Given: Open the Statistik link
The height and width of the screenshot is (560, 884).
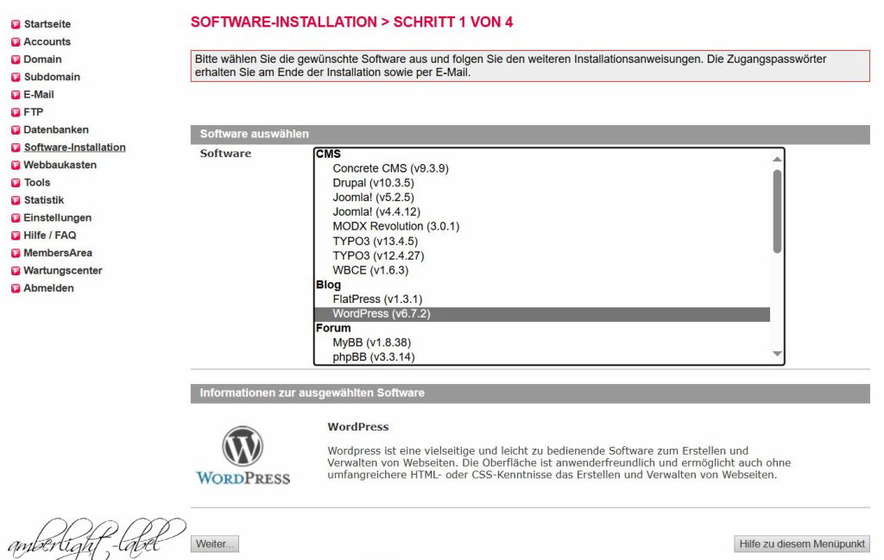Looking at the screenshot, I should 43,200.
